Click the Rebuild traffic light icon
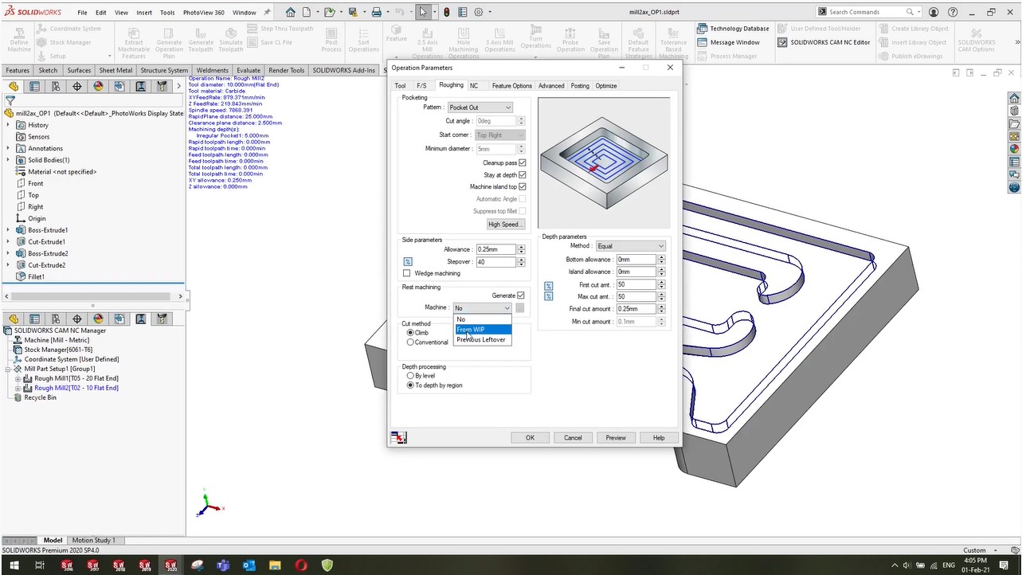Image resolution: width=1022 pixels, height=575 pixels. pos(446,12)
